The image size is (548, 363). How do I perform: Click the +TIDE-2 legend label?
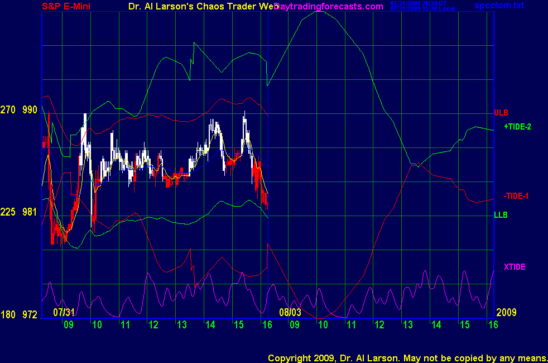click(517, 127)
